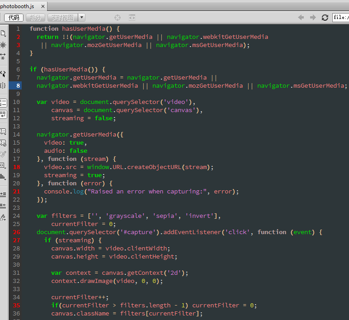The width and height of the screenshot is (349, 320).
Task: Click the balance braces icon
Action: (x=3, y=85)
